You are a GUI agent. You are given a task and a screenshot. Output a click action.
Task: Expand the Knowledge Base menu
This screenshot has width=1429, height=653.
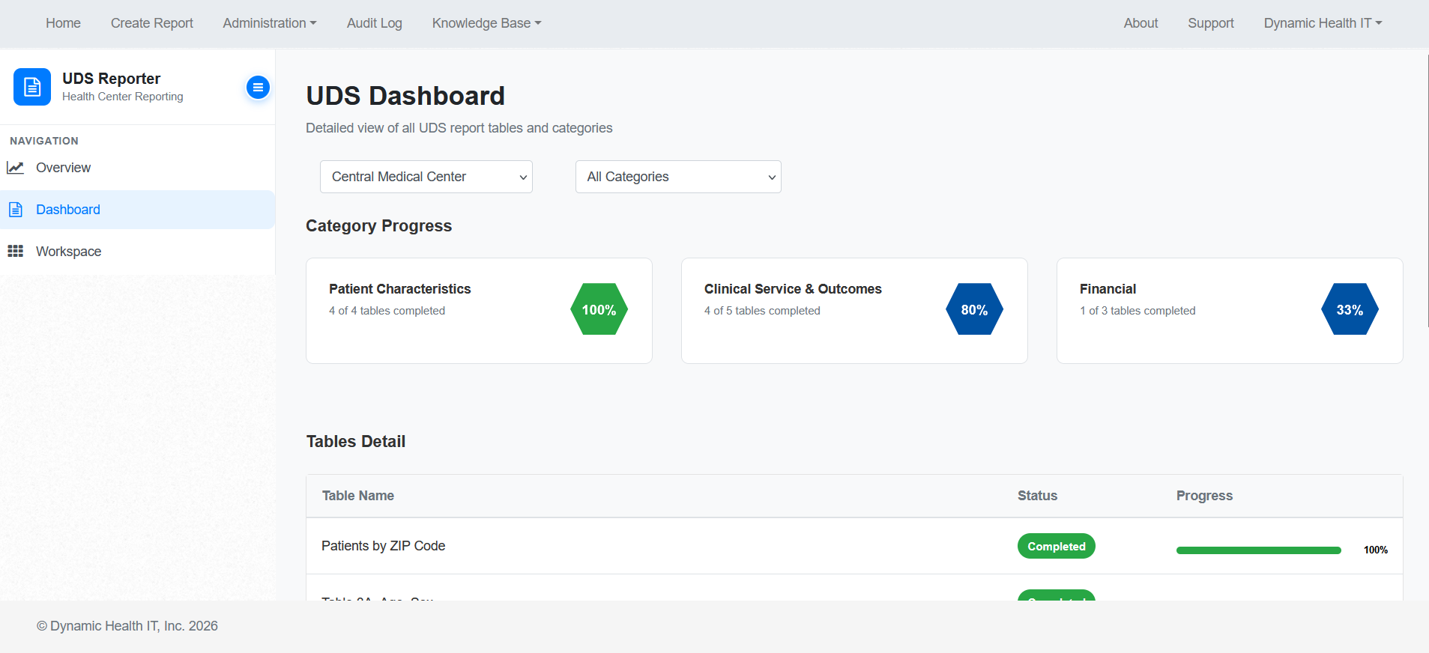coord(486,23)
